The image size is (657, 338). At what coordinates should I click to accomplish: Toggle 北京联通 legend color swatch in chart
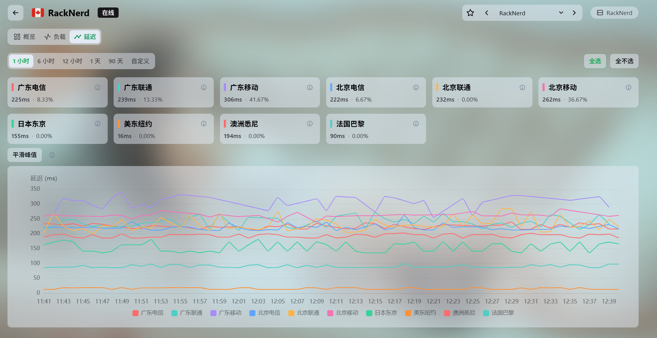pyautogui.click(x=291, y=313)
